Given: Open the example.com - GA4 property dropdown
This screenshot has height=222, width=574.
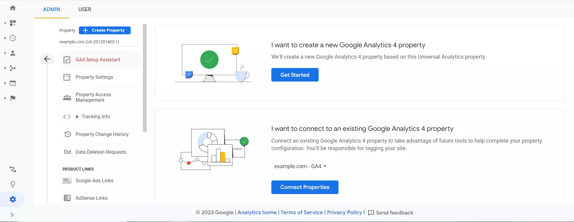Looking at the screenshot, I should tap(300, 166).
